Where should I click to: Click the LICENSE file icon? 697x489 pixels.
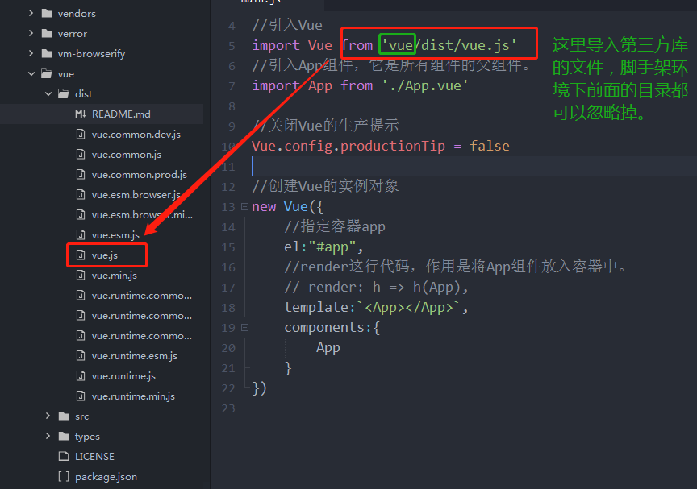pyautogui.click(x=64, y=456)
